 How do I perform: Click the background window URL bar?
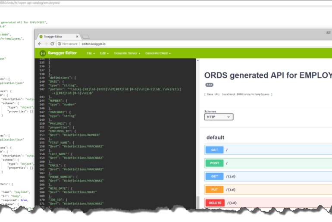[165, 3]
